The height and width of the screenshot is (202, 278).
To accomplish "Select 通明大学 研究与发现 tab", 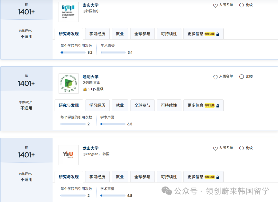I will [69, 105].
